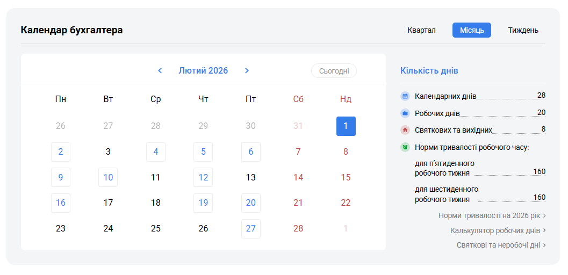Pick Friday the 27th in the calendar
The height and width of the screenshot is (275, 568).
click(251, 229)
